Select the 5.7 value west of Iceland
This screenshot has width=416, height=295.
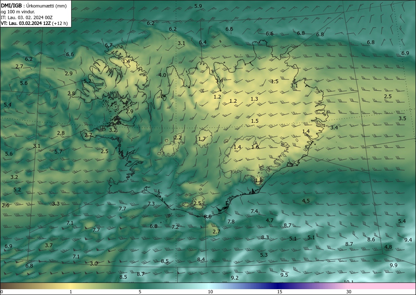point(58,151)
